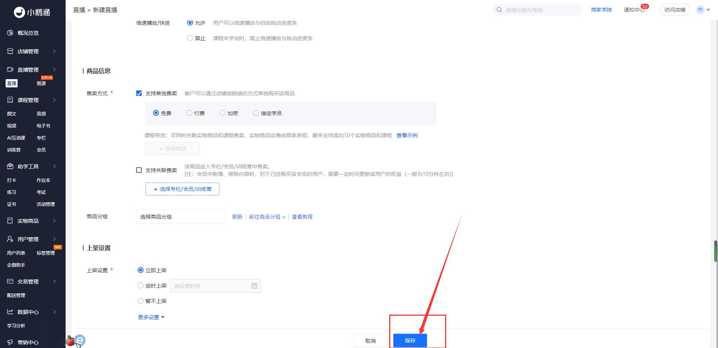Open 视频 in the course menu
Image resolution: width=718 pixels, height=348 pixels.
[12, 126]
